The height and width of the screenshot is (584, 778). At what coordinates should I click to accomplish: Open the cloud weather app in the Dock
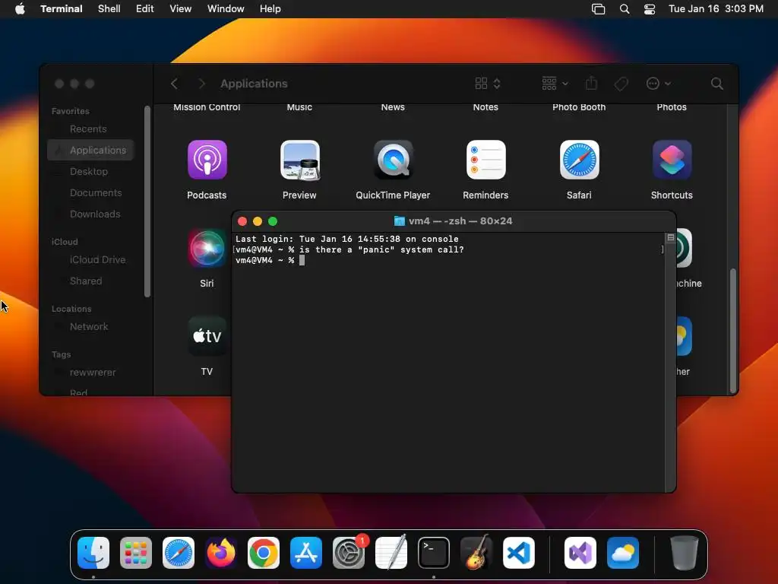[623, 552]
